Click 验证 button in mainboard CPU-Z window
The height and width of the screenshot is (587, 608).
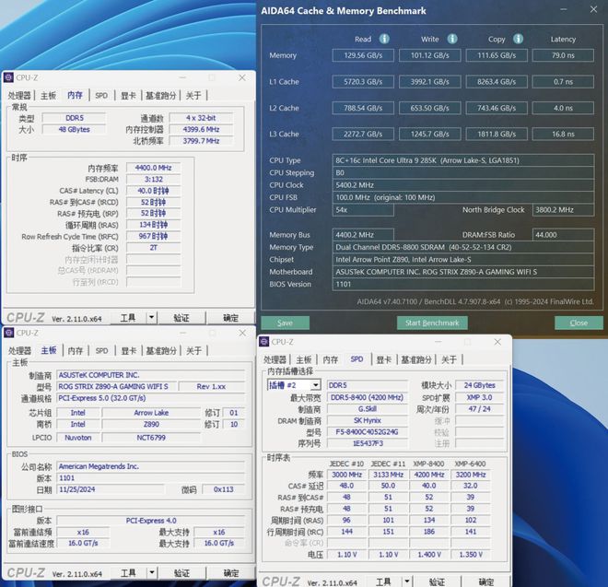coord(181,572)
